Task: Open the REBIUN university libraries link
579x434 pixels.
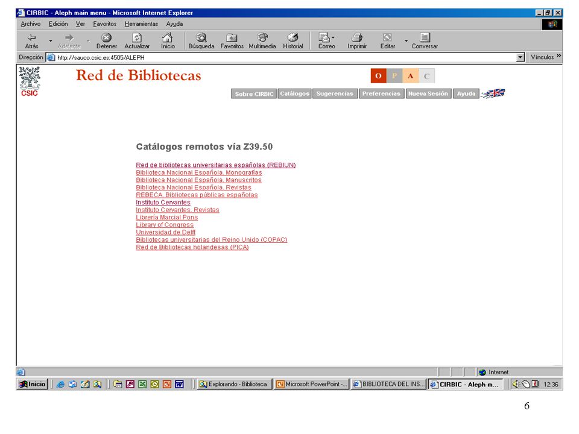Action: tap(216, 165)
